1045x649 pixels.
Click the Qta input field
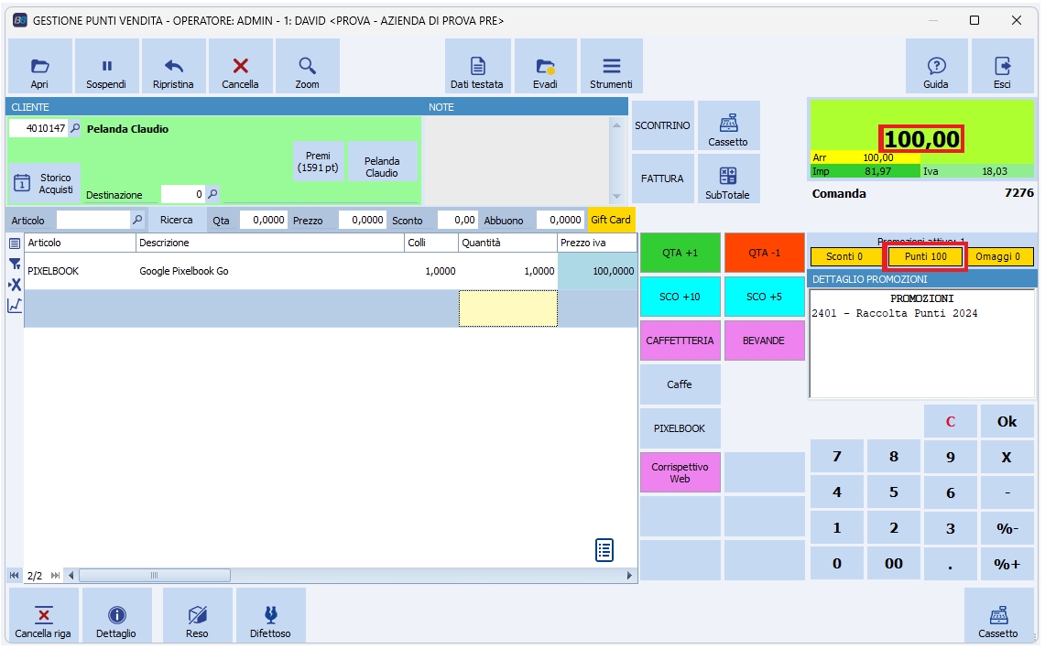(x=263, y=220)
